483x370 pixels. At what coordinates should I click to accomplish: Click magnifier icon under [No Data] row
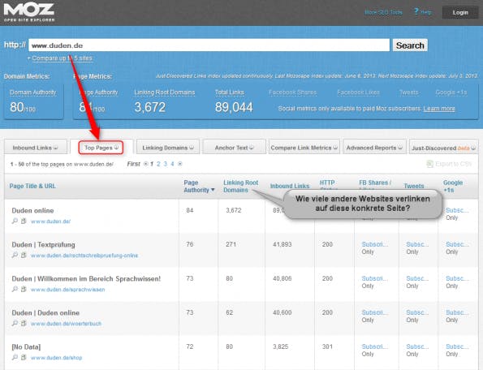[x=15, y=357]
